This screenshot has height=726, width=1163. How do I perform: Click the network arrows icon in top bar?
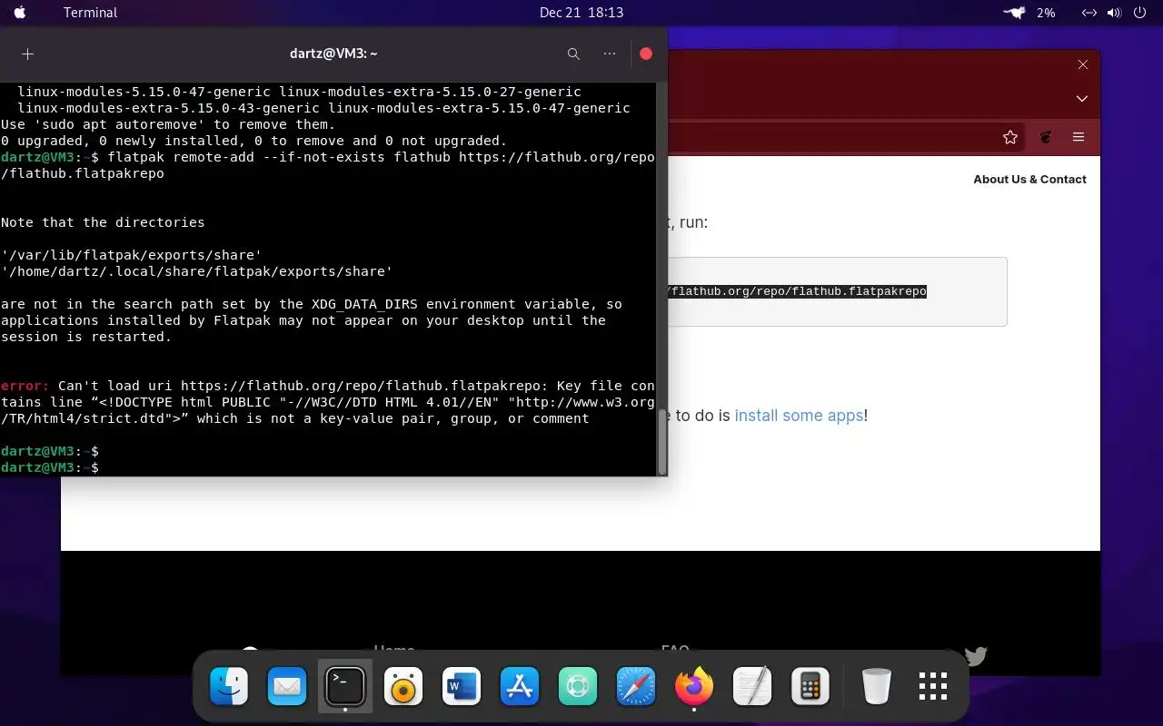pos(1088,13)
